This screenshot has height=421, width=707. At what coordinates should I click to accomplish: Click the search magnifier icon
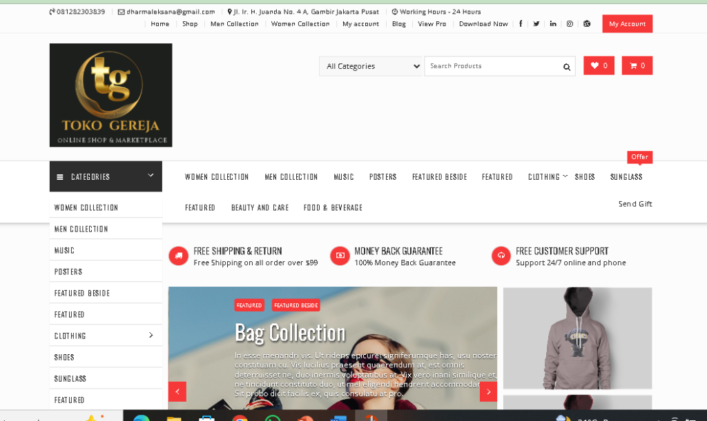coord(567,67)
